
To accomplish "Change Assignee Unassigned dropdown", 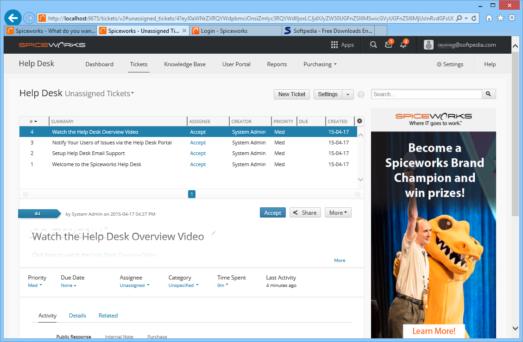I will click(134, 286).
